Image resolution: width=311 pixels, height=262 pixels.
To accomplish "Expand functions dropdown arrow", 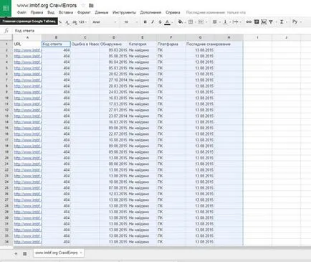I will pyautogui.click(x=287, y=22).
